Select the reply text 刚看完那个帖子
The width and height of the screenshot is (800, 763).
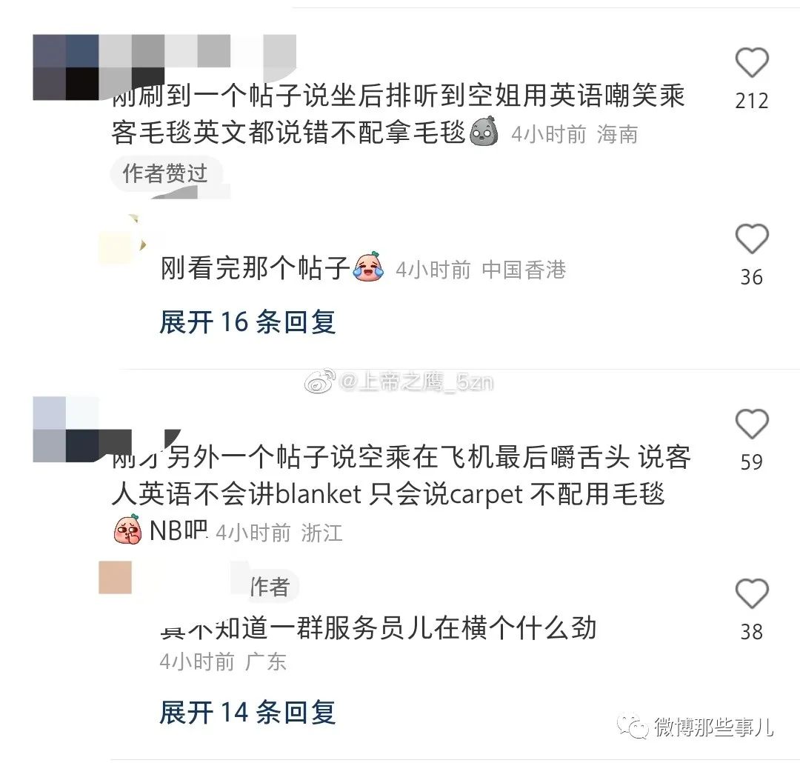[256, 267]
